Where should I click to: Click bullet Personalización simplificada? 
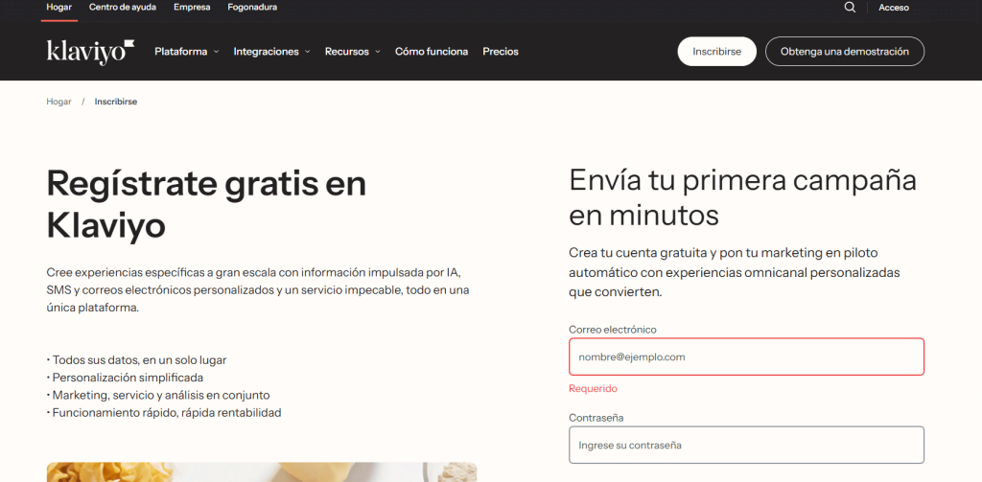(125, 378)
